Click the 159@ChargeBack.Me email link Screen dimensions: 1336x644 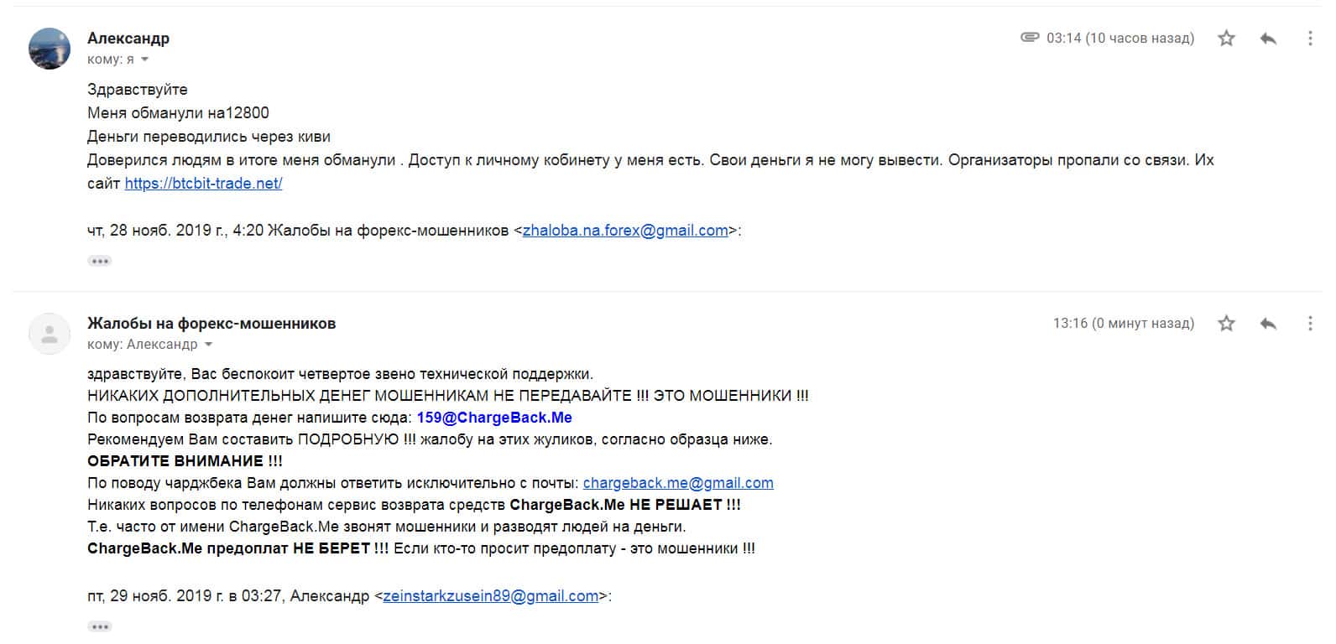pyautogui.click(x=494, y=418)
